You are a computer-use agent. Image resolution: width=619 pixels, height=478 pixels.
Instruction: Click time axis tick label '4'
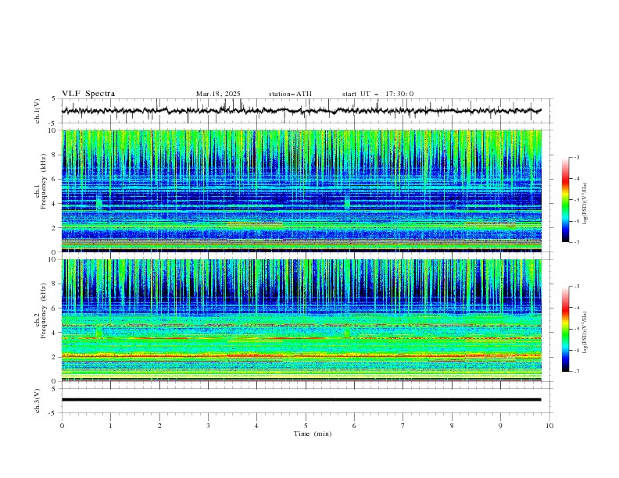point(256,426)
